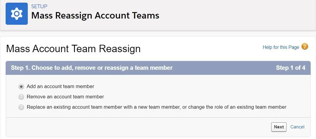
Task: Click "change the role of an existing team member" text
Action: click(237, 107)
